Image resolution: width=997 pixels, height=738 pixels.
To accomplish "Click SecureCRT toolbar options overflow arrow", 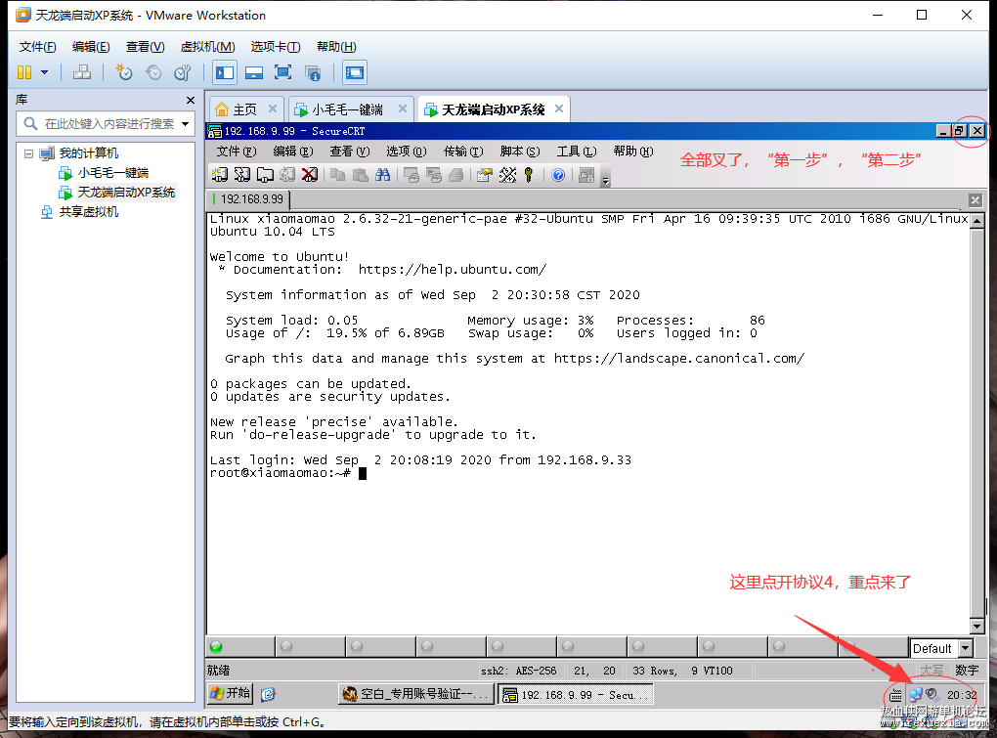I will click(605, 181).
